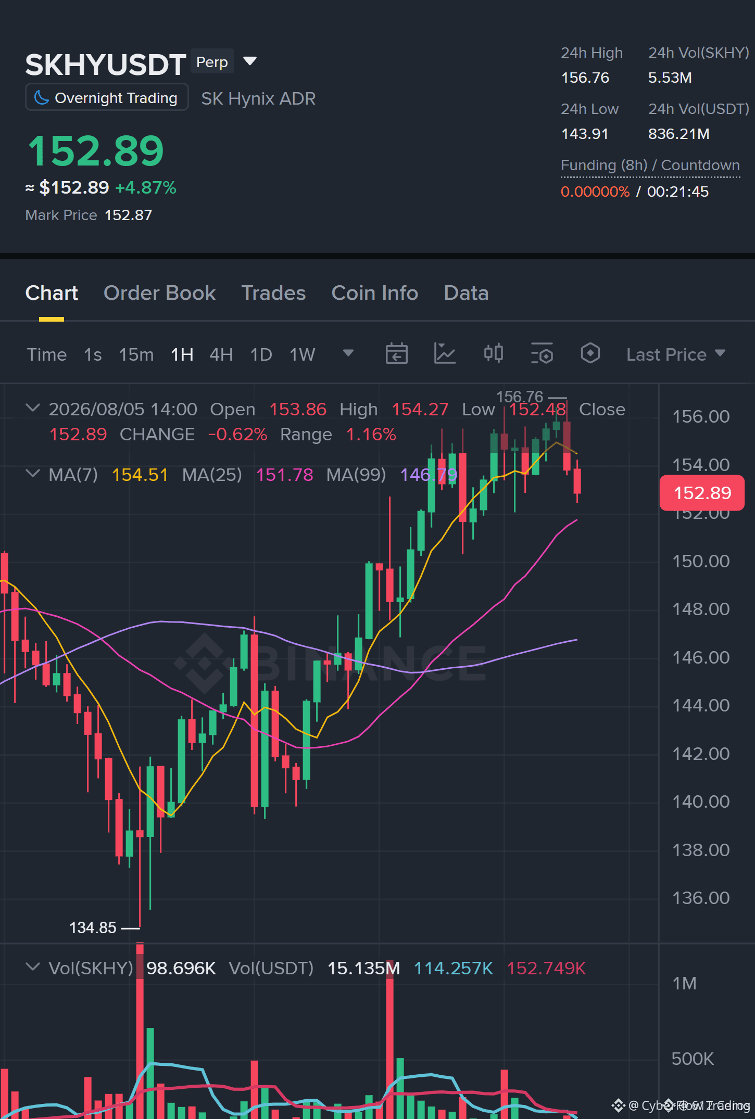The height and width of the screenshot is (1119, 755).
Task: Click the Overnight Trading badge
Action: pos(107,97)
